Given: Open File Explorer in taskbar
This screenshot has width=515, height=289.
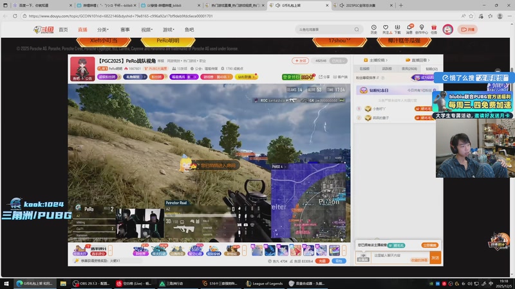Looking at the screenshot, I should point(63,283).
